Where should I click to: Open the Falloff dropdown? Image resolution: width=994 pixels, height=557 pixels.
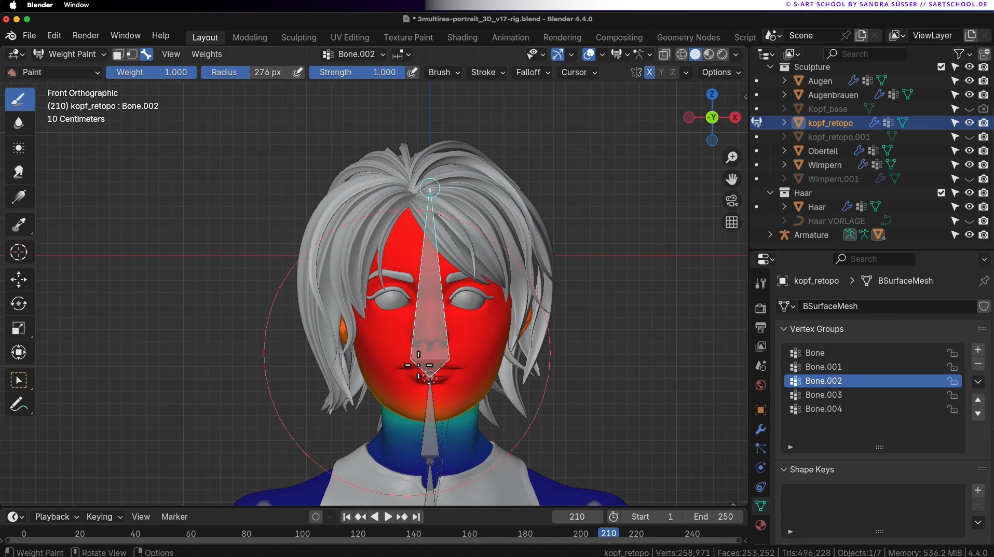pos(533,73)
